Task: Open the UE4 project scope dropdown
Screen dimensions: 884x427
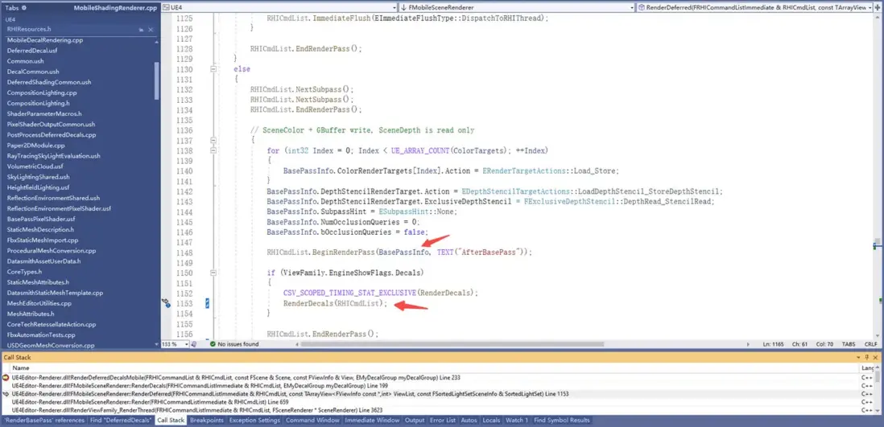Action: 279,7
